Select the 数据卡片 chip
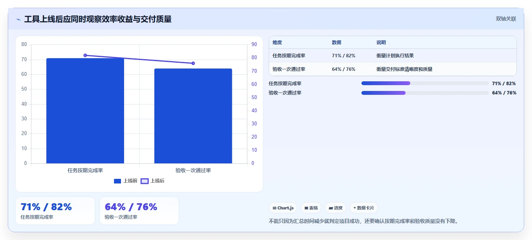 [x=364, y=208]
